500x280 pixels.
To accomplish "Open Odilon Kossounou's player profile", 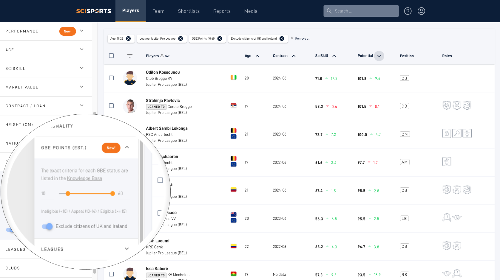I will point(163,72).
